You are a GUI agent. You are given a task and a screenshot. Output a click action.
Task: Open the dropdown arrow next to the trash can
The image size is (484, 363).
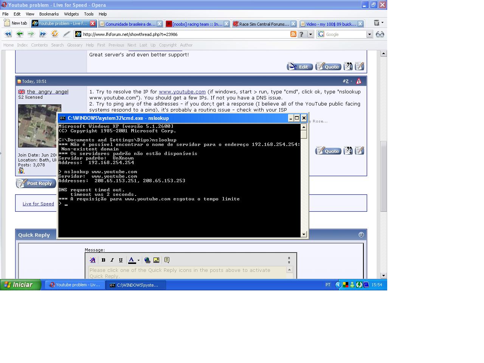pyautogui.click(x=382, y=23)
